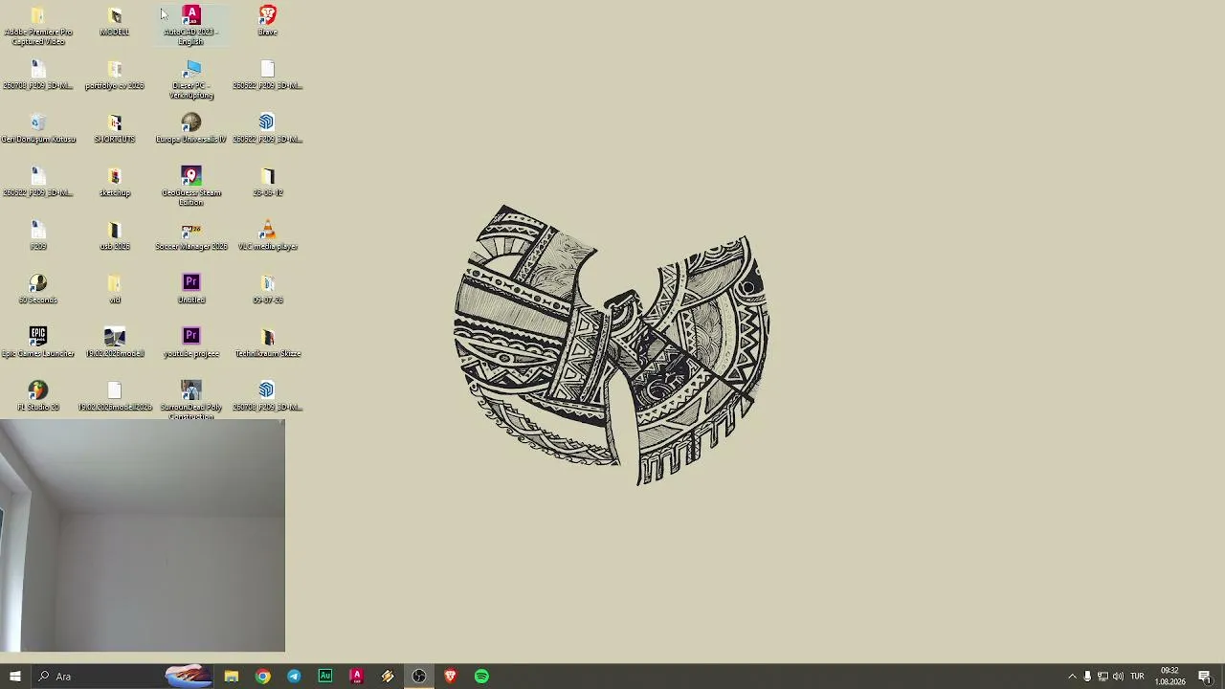Select the FL Studio 20 shortcut
Image resolution: width=1225 pixels, height=689 pixels.
[38, 396]
